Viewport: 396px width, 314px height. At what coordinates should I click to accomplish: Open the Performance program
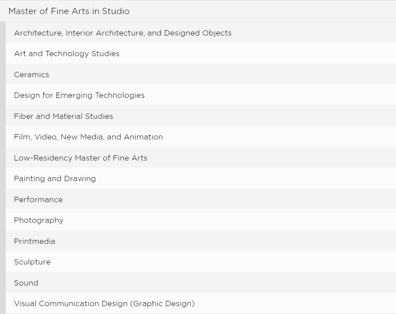pyautogui.click(x=39, y=200)
